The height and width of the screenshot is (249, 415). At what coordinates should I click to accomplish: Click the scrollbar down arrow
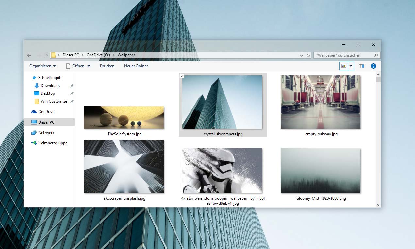(378, 205)
